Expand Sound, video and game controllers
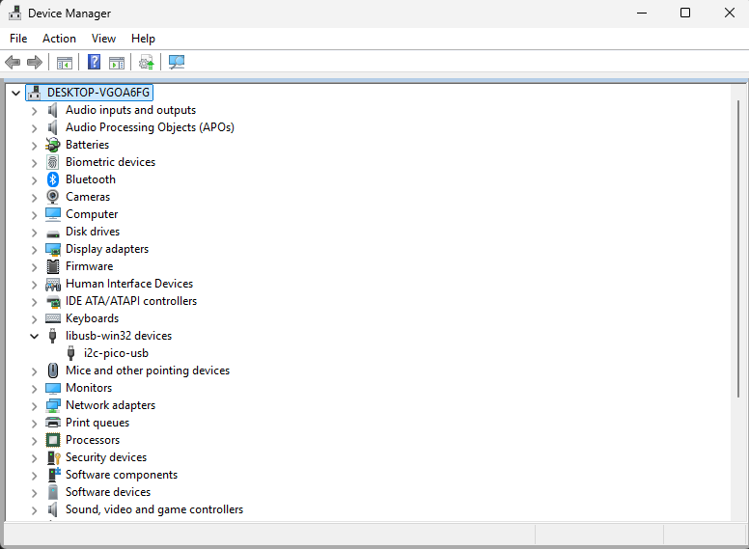 click(x=34, y=510)
